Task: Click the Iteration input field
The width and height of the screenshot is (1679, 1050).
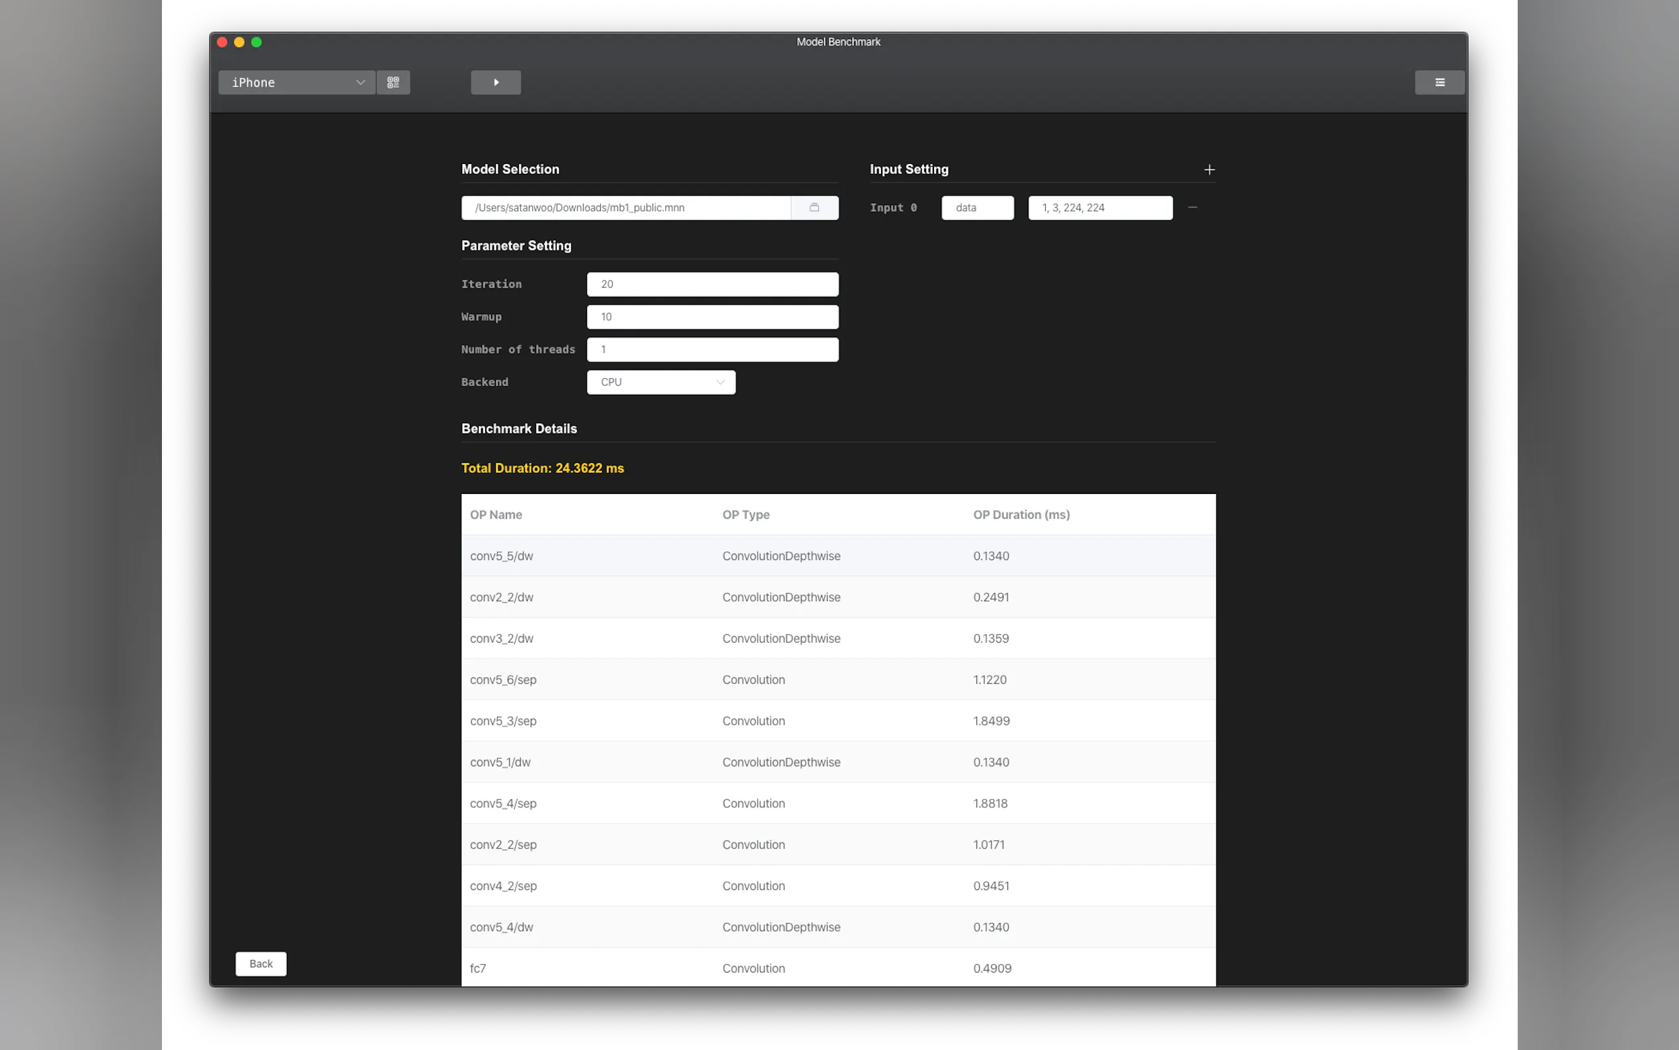Action: point(712,284)
